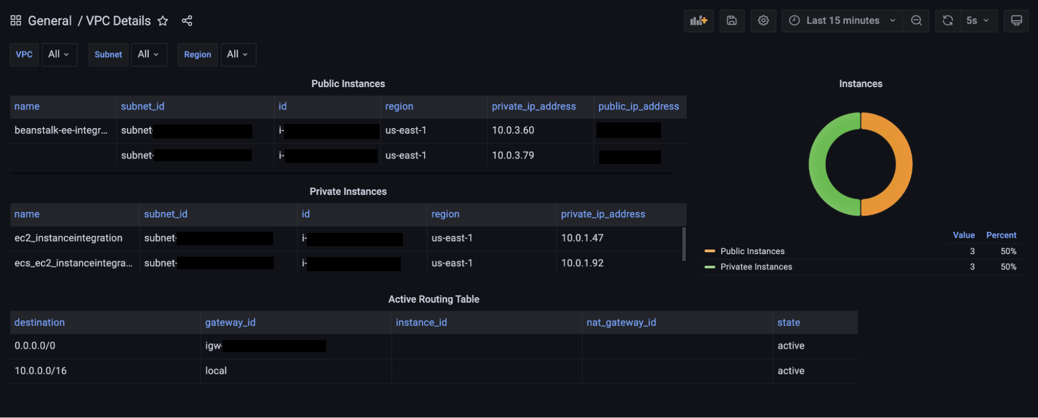Click the green Privatee Instances legend color

pyautogui.click(x=709, y=267)
